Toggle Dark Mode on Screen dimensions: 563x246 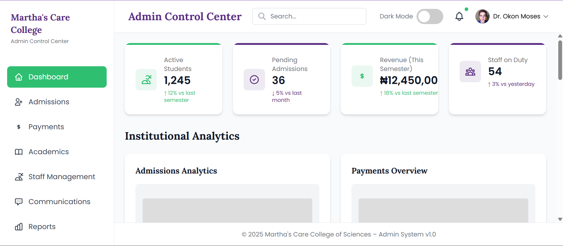click(x=430, y=16)
